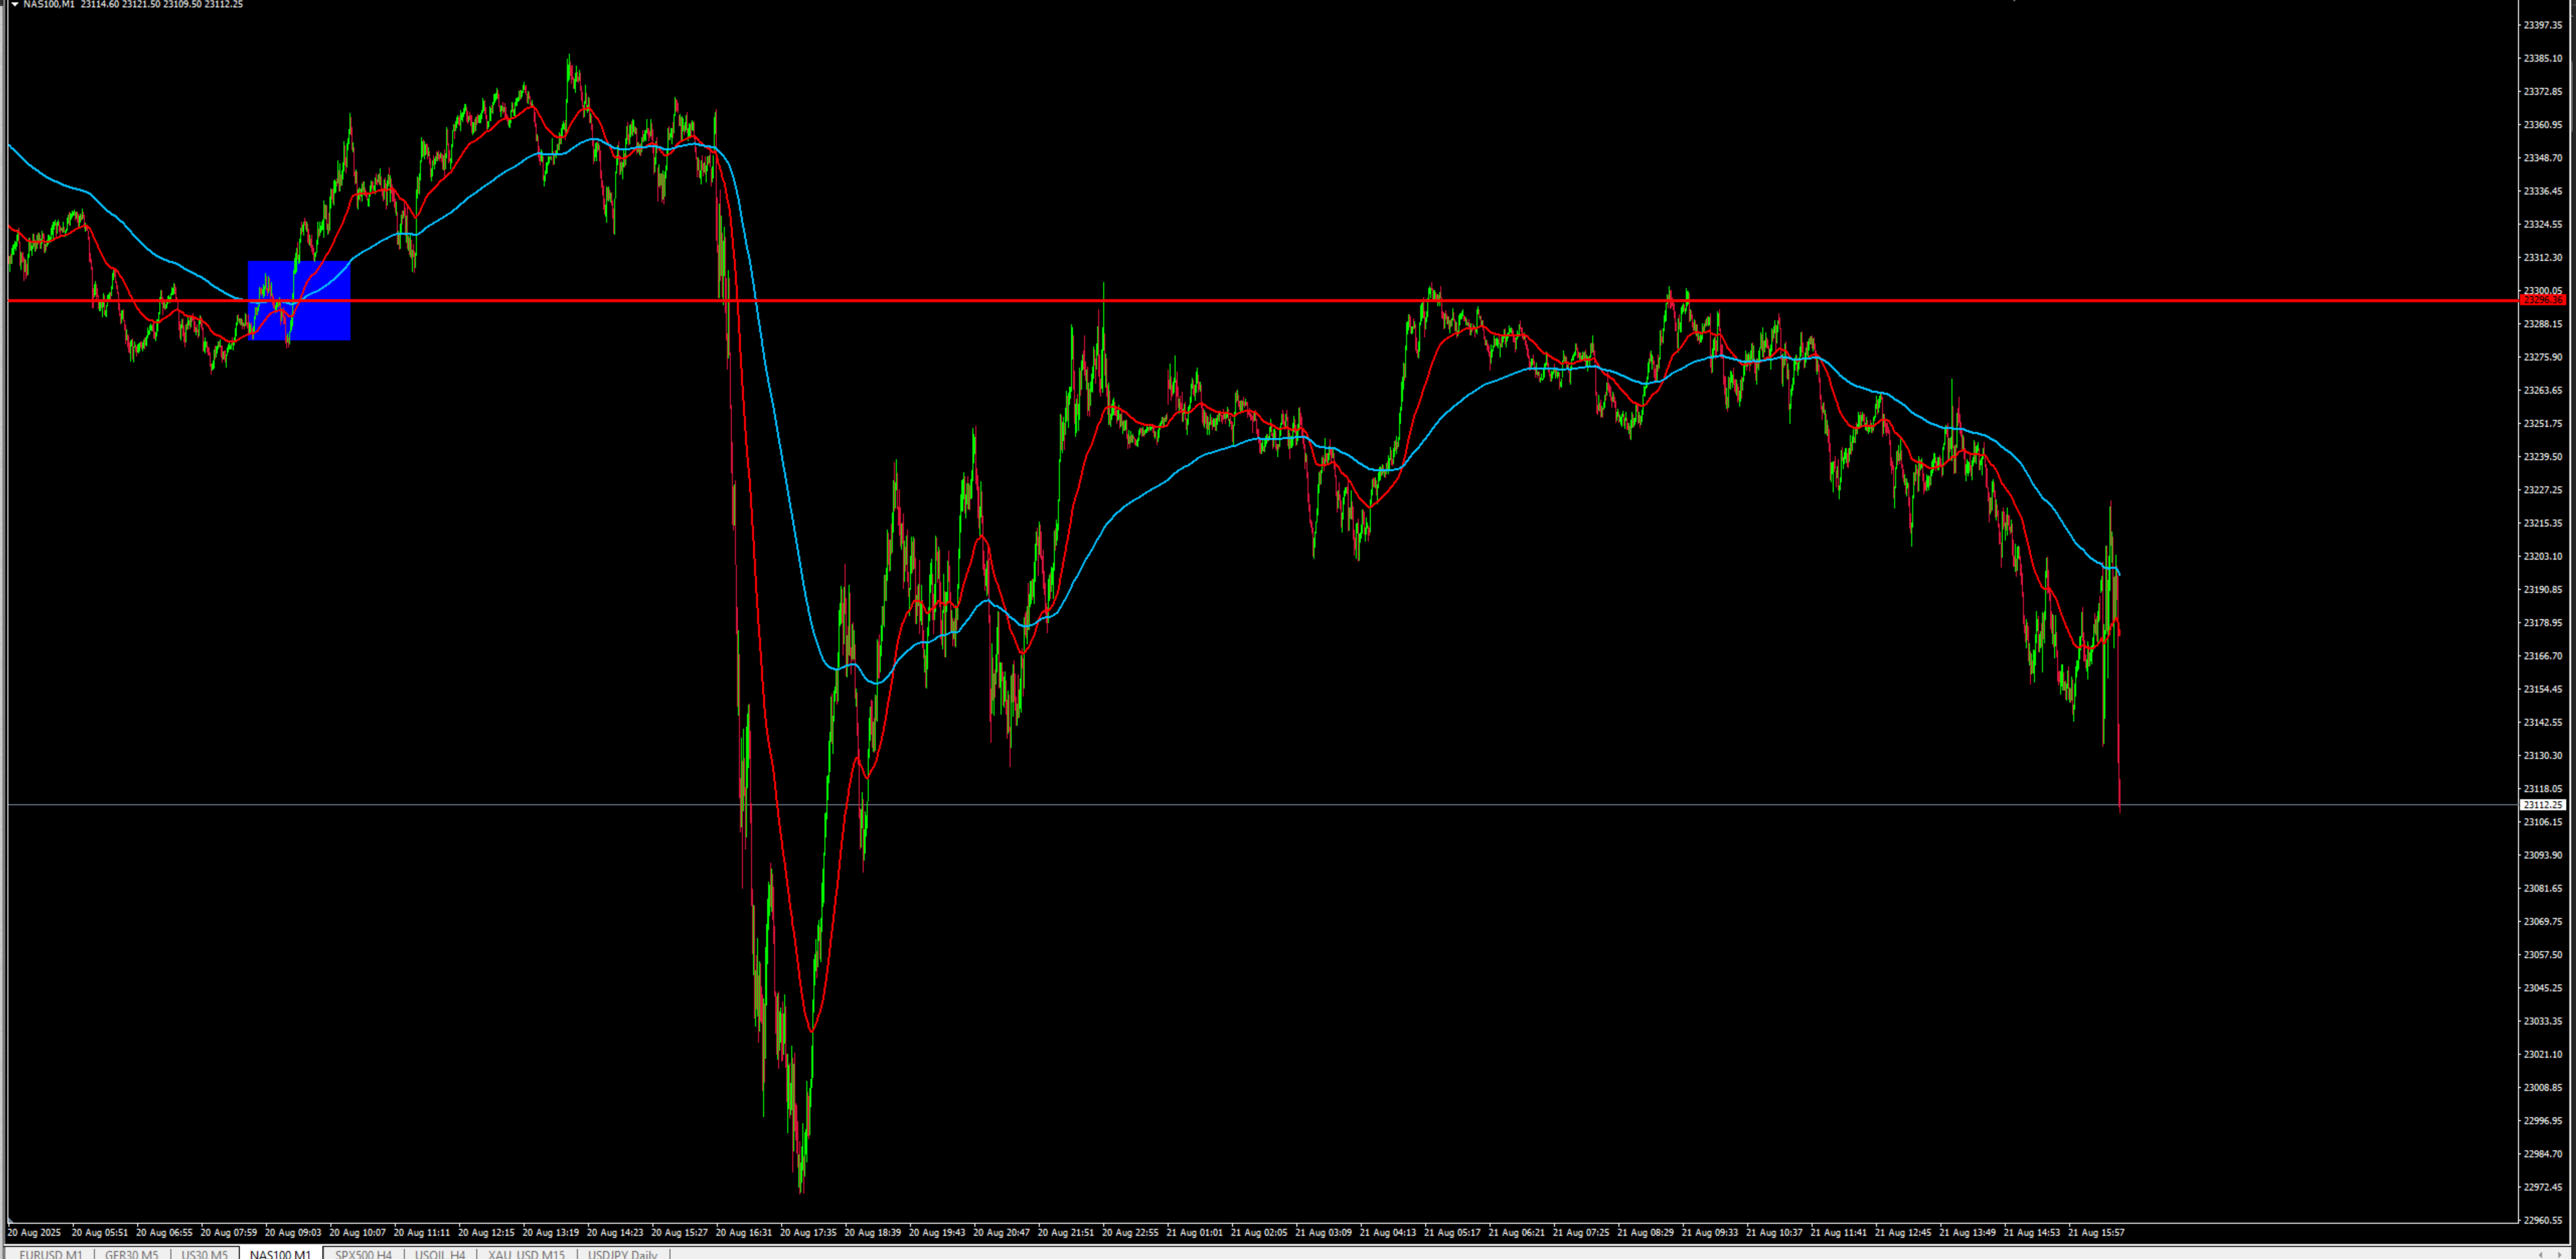Screen dimensions: 2576x1259
Task: Switch to the SPX500 H4 tab
Action: (363, 1254)
